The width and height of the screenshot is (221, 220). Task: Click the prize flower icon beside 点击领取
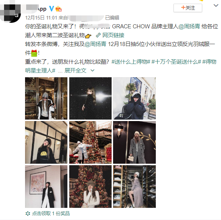click(x=28, y=213)
